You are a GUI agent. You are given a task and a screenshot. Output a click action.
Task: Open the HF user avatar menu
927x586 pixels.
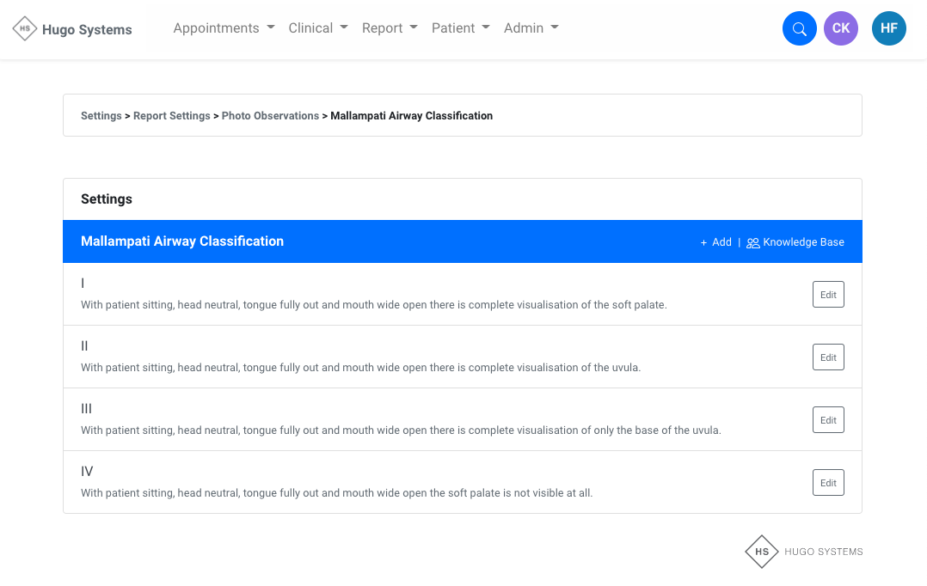point(888,28)
